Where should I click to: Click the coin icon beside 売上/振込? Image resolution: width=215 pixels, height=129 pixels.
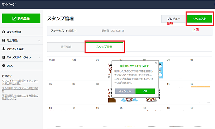(4, 40)
